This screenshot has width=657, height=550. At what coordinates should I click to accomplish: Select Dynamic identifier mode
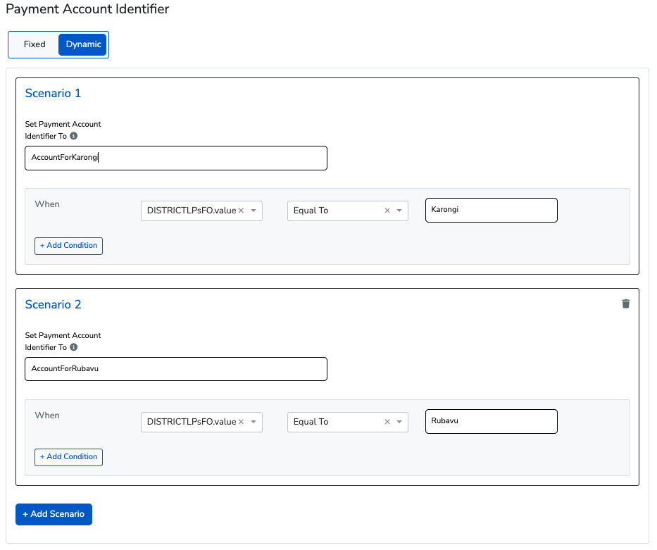(83, 44)
